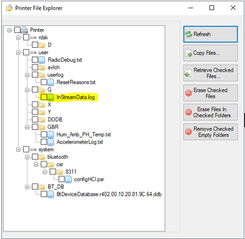Click the ResetReasons.txt file icon
This screenshot has width=245, height=239.
(x=50, y=82)
